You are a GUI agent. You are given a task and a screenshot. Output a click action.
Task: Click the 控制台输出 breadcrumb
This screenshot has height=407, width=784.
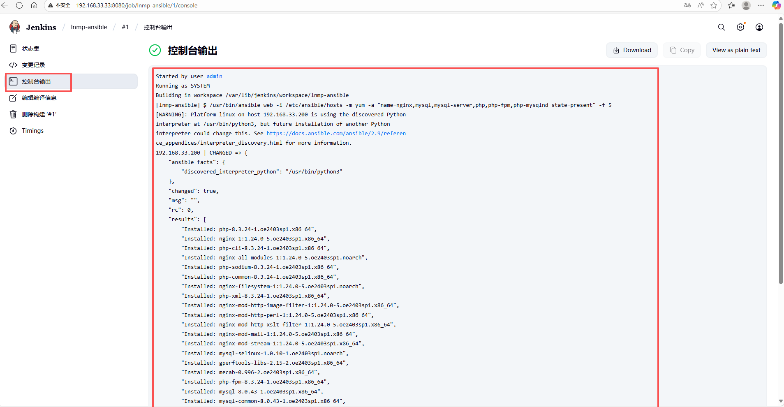158,27
